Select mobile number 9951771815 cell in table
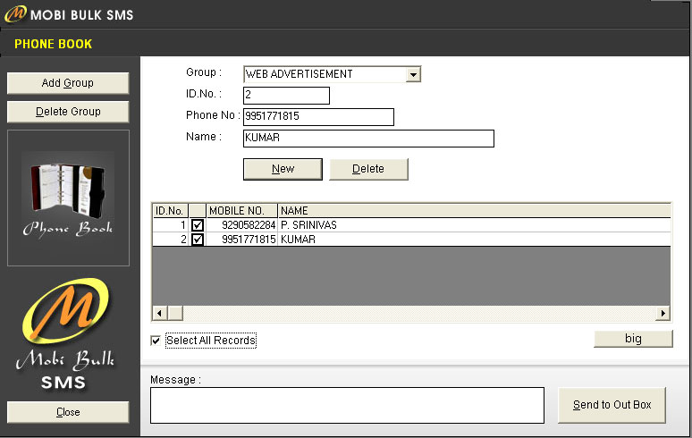 click(242, 240)
